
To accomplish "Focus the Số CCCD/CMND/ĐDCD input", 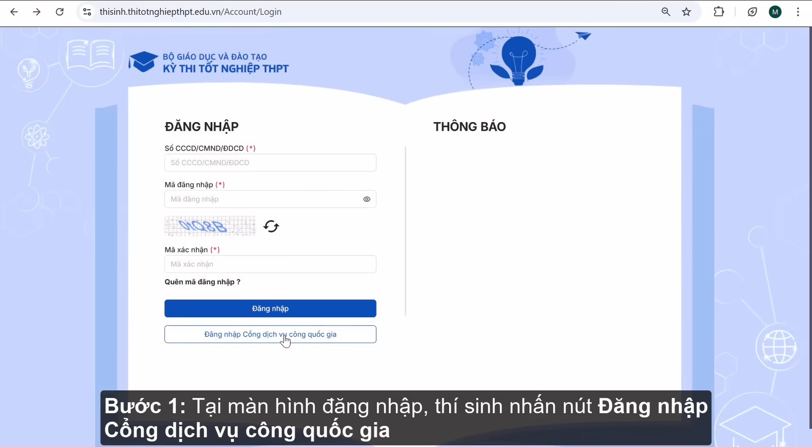I will pyautogui.click(x=270, y=163).
